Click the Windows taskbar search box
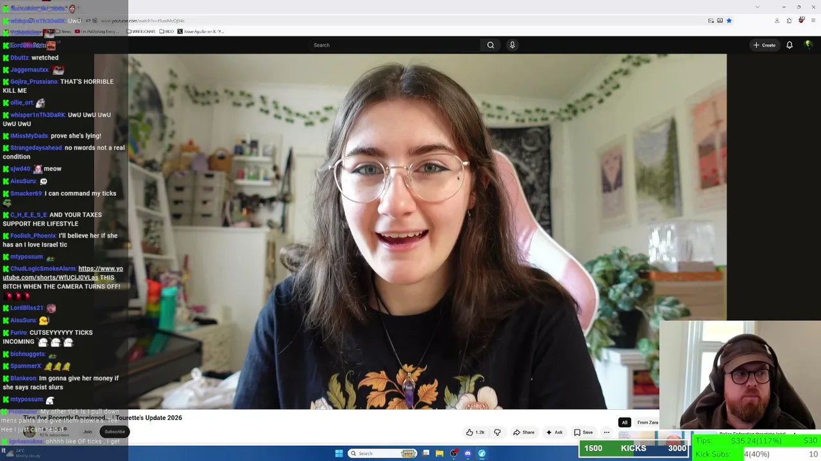 pos(383,453)
